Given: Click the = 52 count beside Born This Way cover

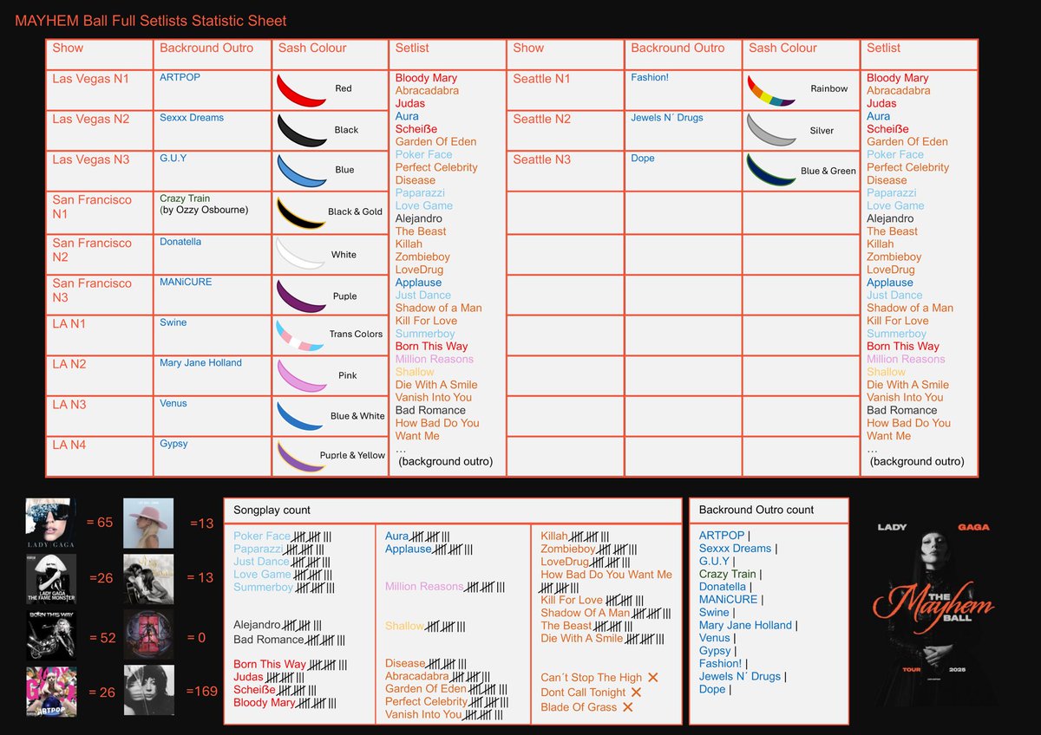Looking at the screenshot, I should coord(101,638).
